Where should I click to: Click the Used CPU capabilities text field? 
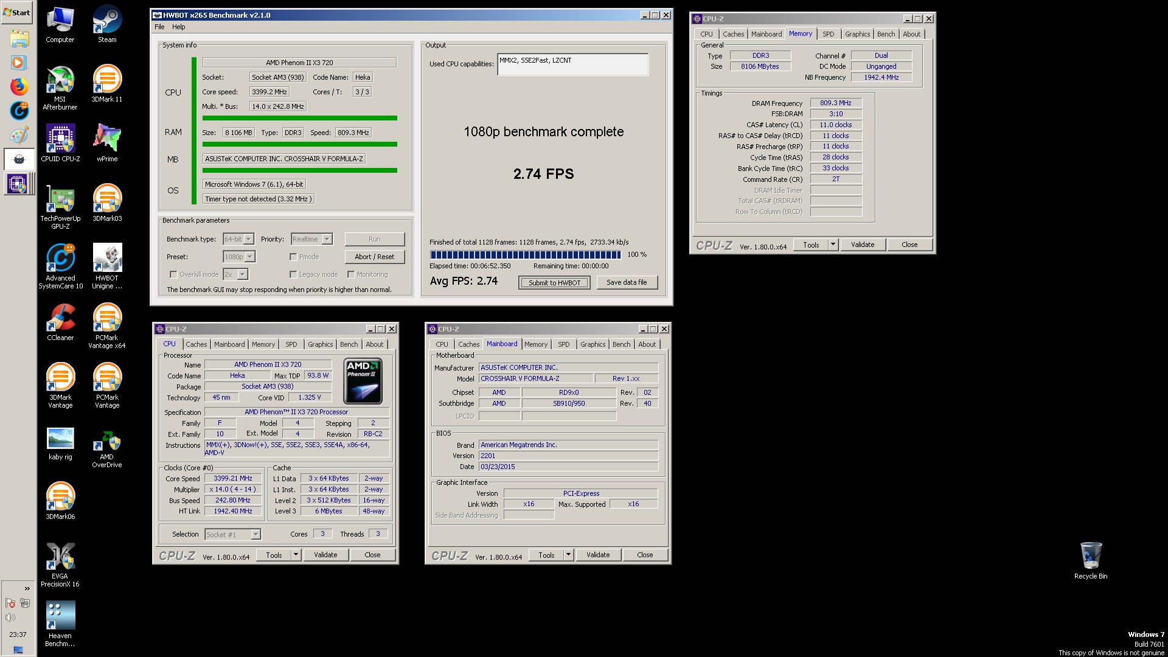tap(572, 64)
